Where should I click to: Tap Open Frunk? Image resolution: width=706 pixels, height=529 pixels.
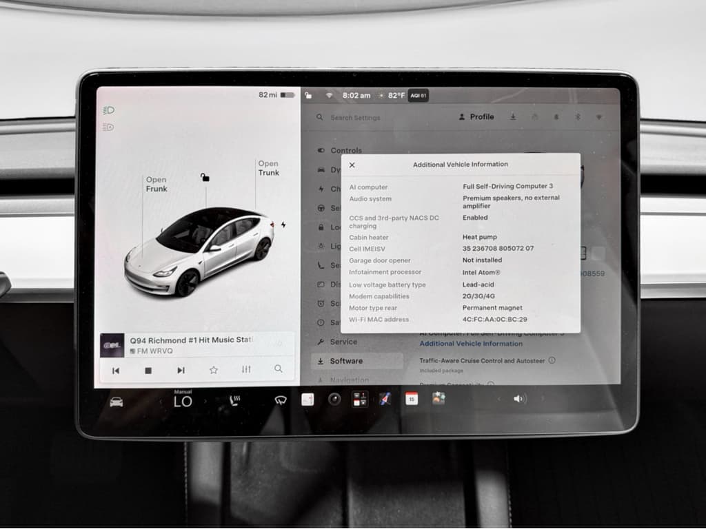[x=157, y=184]
